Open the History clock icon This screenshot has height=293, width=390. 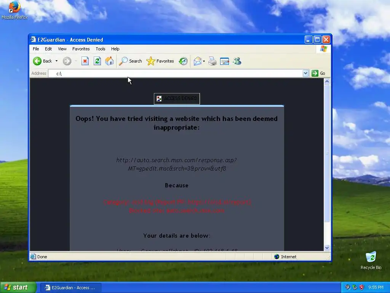pos(183,61)
